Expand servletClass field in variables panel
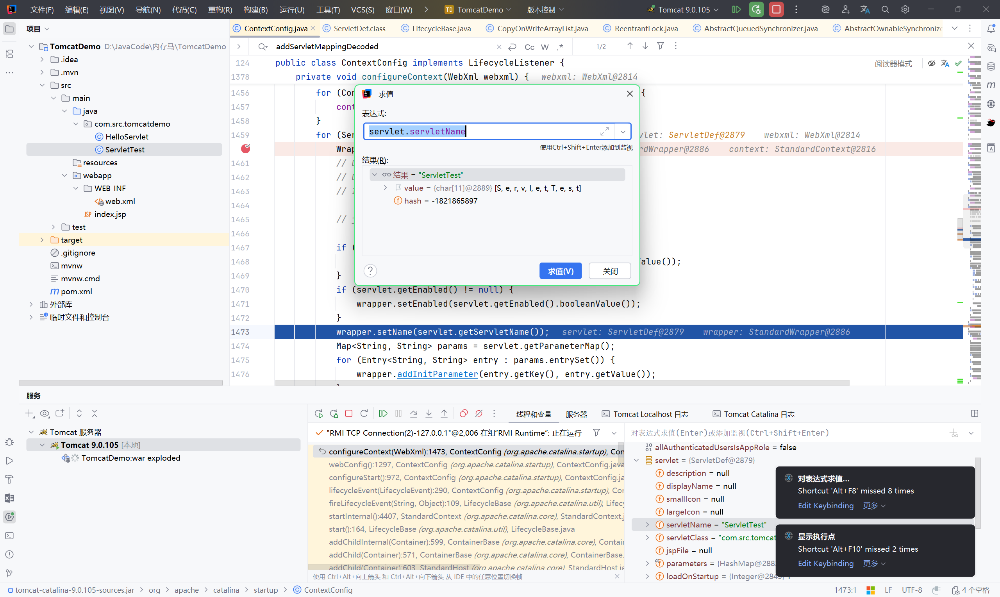The height and width of the screenshot is (597, 1000). click(x=647, y=538)
